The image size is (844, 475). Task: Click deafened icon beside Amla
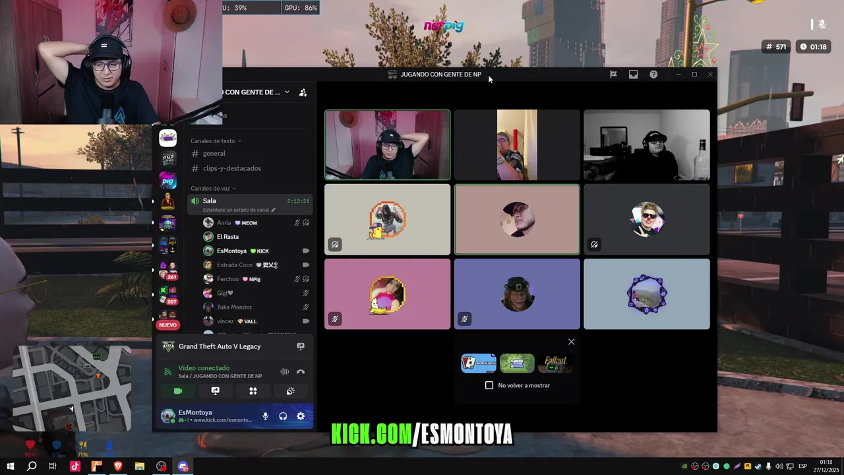coord(306,223)
